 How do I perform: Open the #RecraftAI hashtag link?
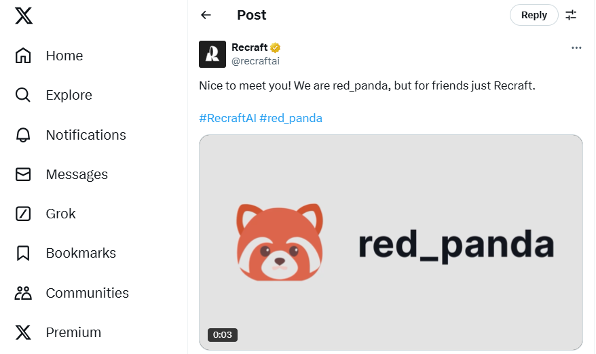click(227, 118)
